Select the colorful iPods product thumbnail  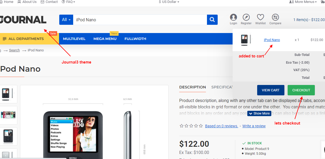[x=8, y=115]
